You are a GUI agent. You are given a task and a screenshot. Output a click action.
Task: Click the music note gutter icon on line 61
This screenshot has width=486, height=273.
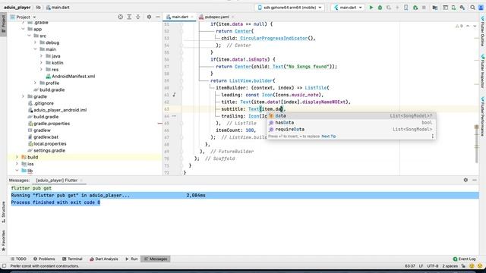174,95
